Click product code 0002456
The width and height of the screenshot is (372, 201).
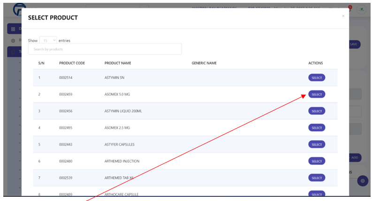[x=66, y=111]
